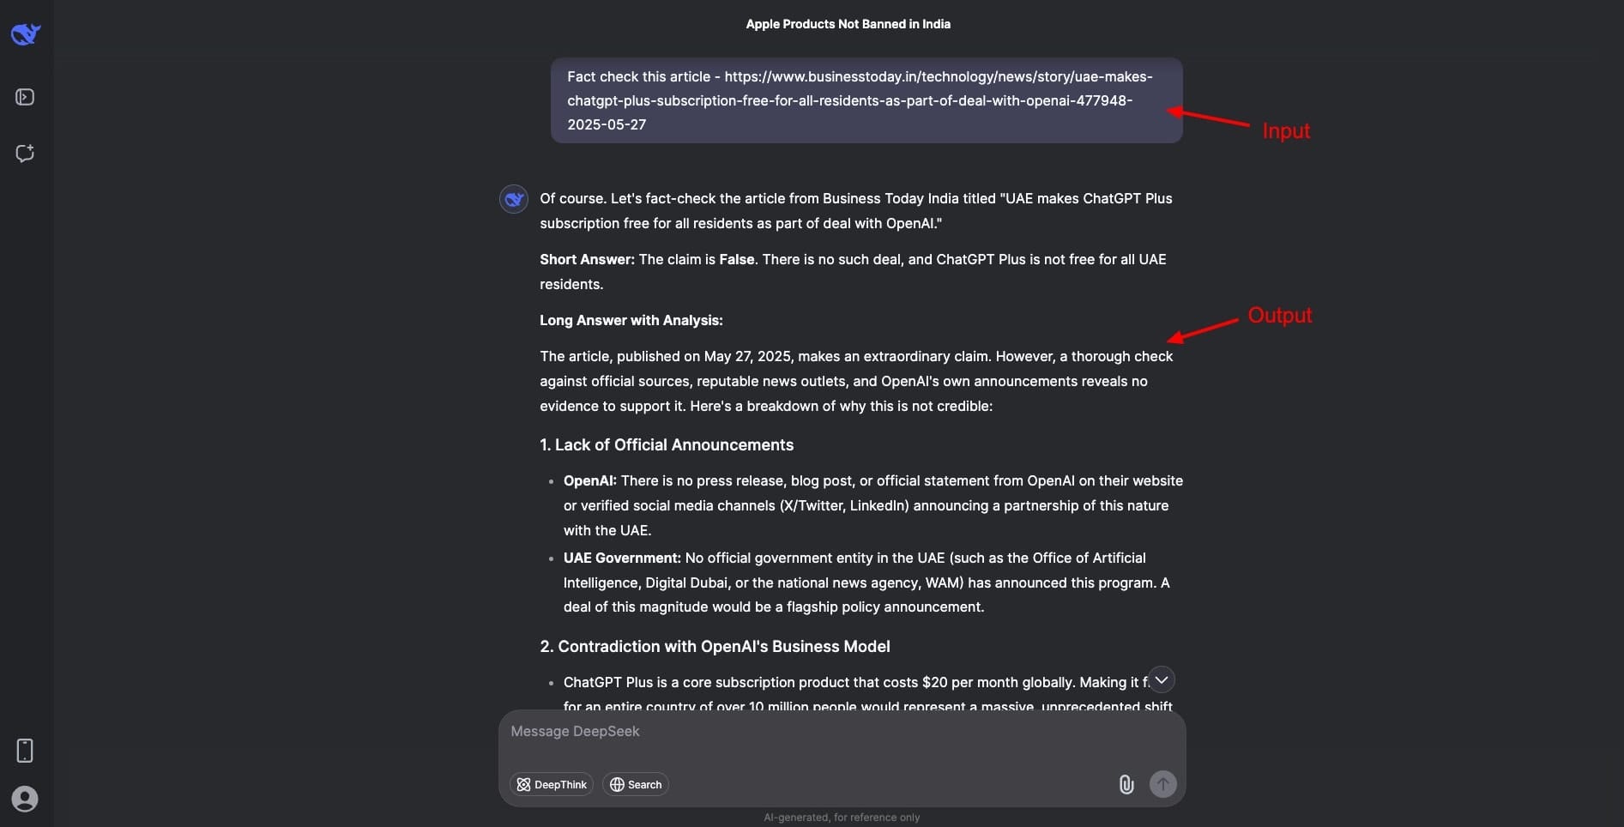This screenshot has height=827, width=1624.
Task: Click the AI-generated, for reference only disclaimer
Action: pos(842,818)
